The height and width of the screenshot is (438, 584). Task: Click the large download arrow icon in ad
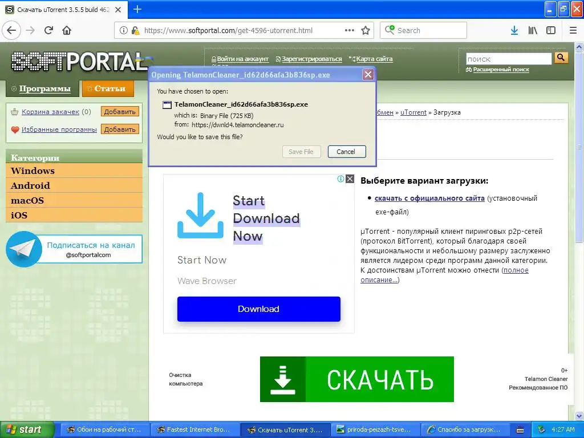(x=200, y=215)
